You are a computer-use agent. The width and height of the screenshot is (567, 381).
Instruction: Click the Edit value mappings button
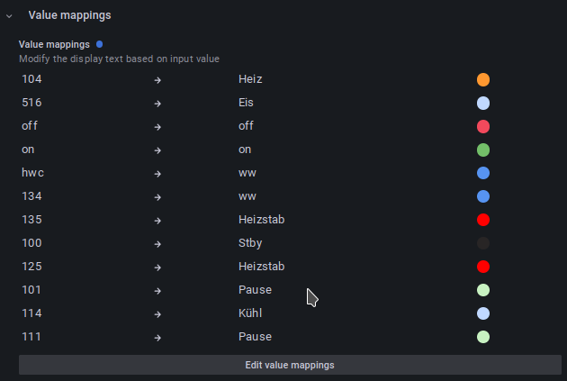(x=290, y=365)
